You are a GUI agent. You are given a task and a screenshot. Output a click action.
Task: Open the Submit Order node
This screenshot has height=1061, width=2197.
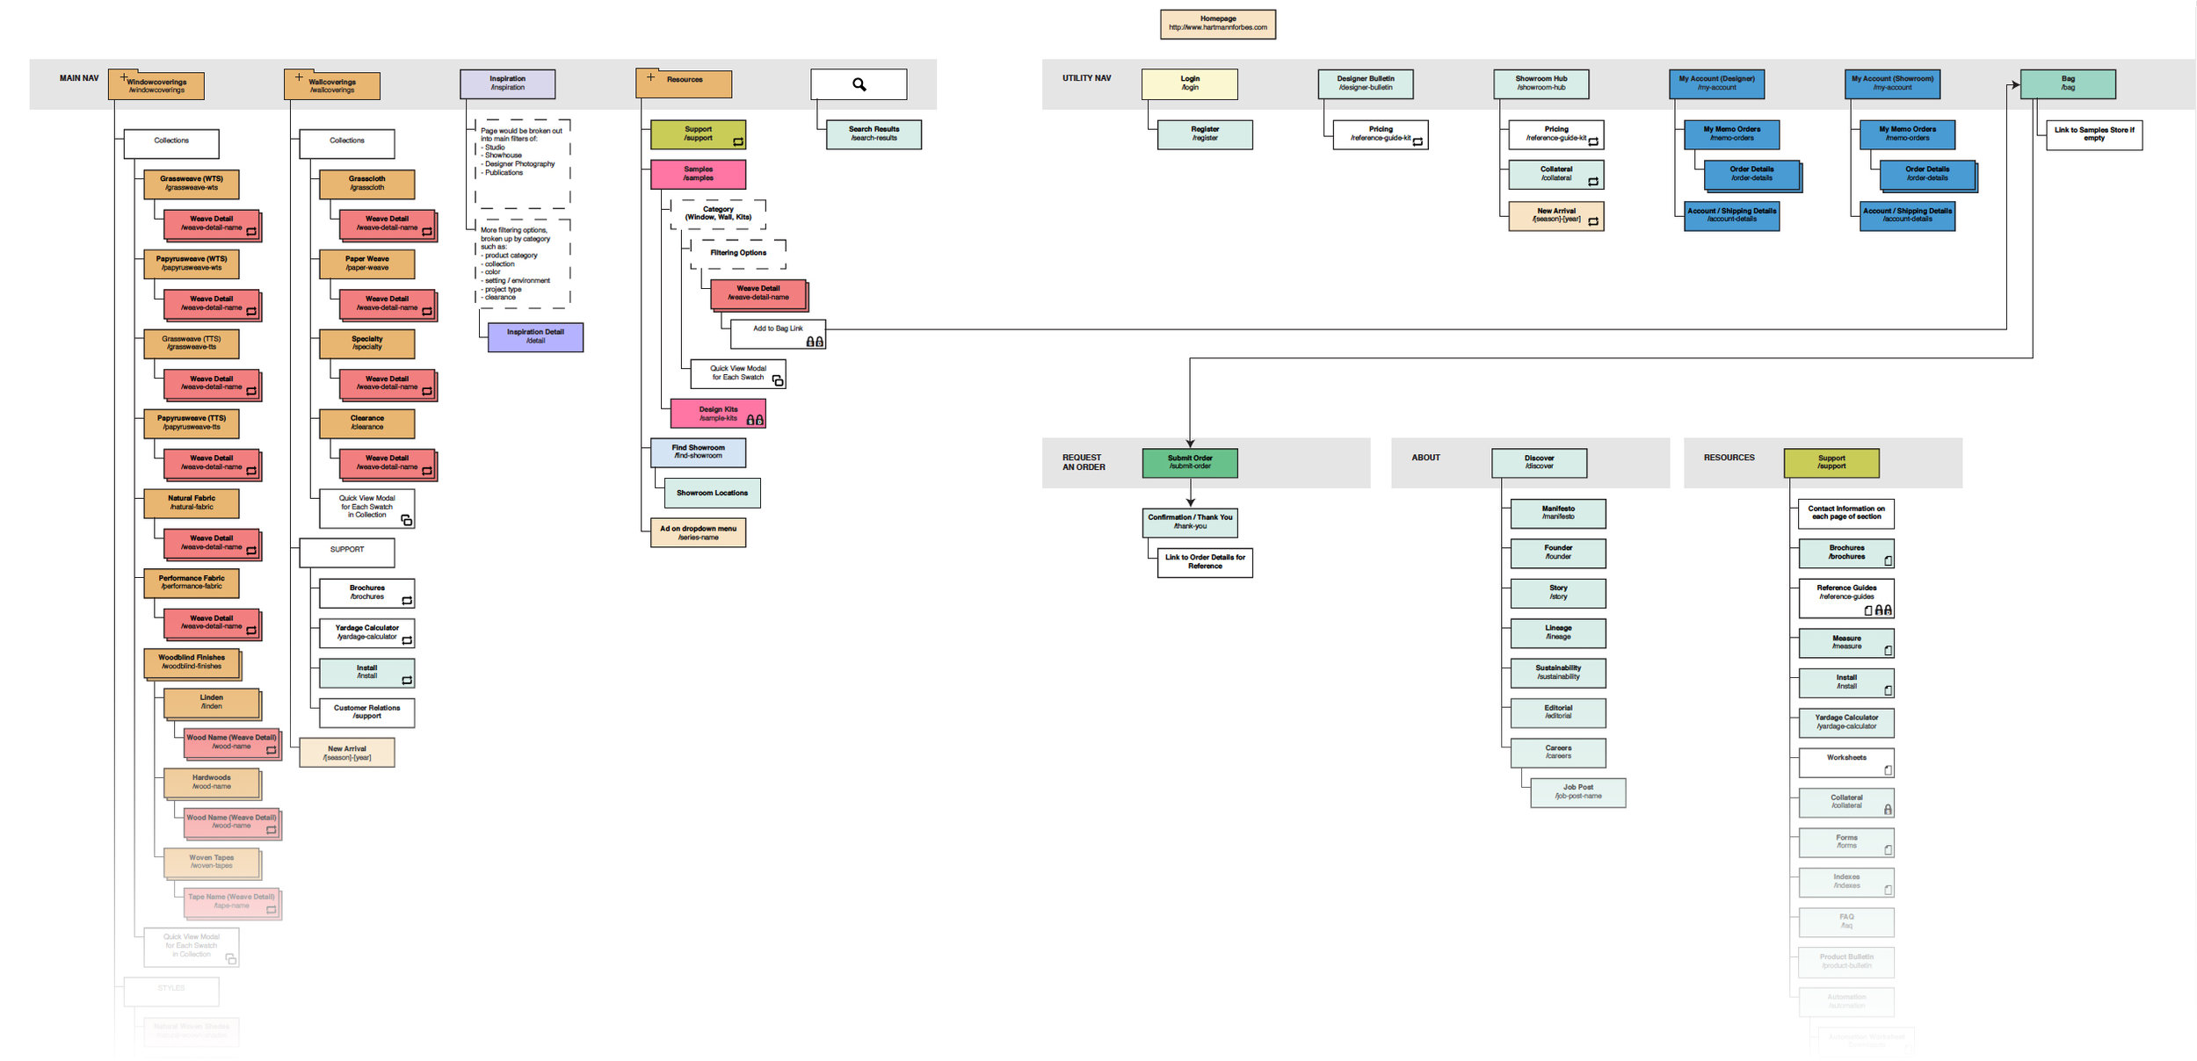[x=1189, y=463]
